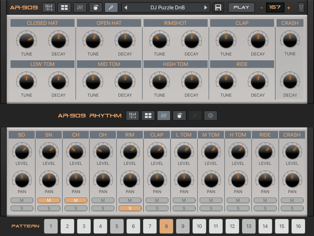
Task: Open pads view in AR-909 Rhythm bar
Action: [148, 116]
